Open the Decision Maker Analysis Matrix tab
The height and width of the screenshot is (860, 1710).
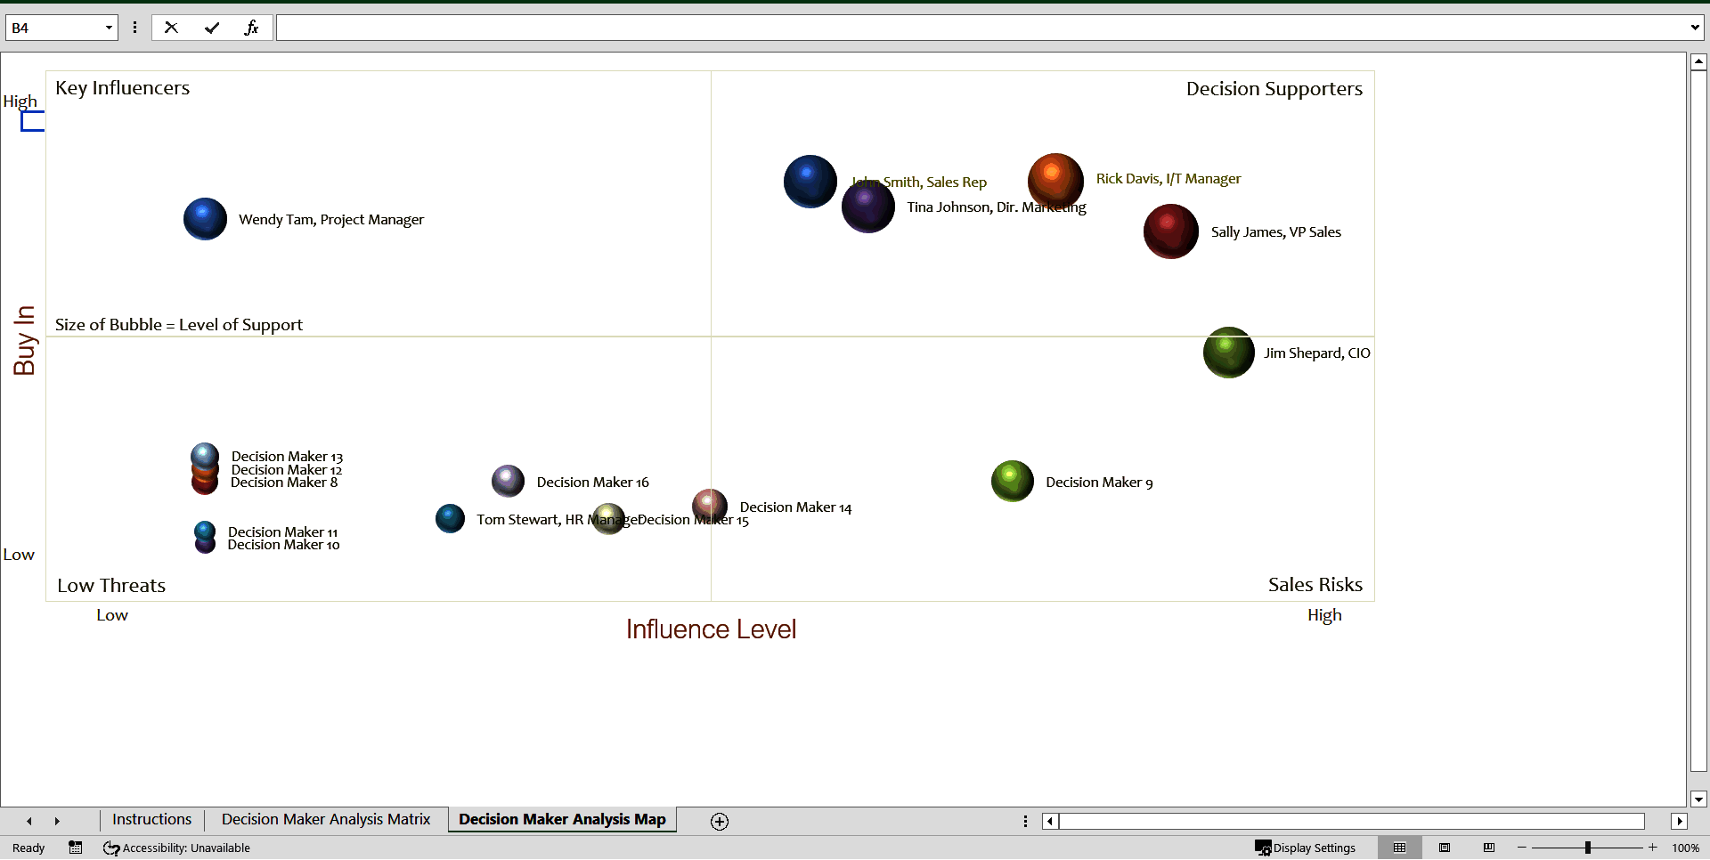(325, 820)
